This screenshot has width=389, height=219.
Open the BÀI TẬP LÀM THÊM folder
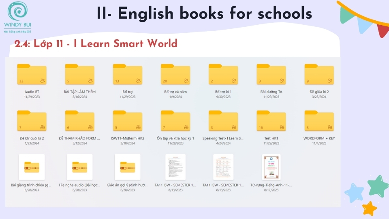click(79, 75)
